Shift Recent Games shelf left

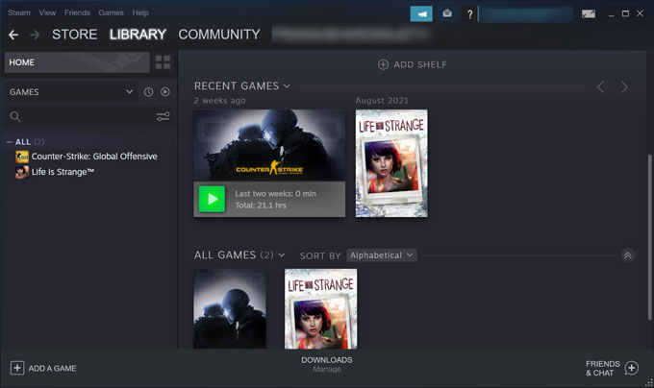click(600, 87)
